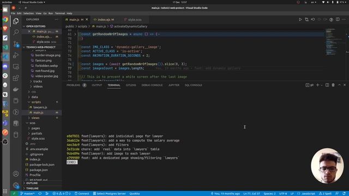This screenshot has width=349, height=196.
Task: Open package.json in the file tree
Action: (x=38, y=170)
